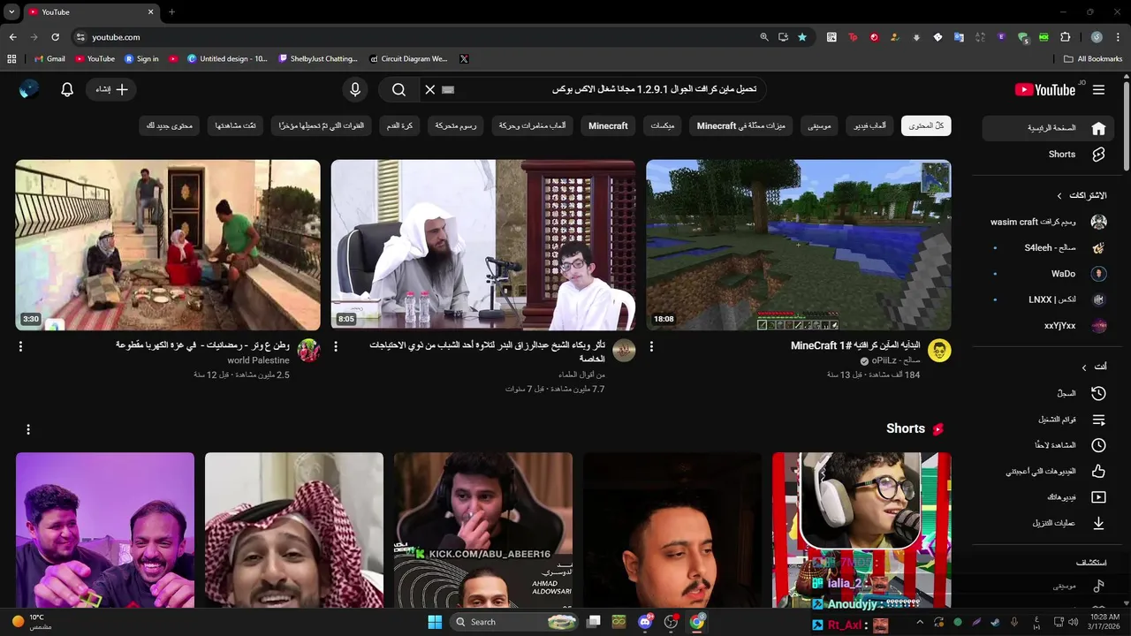This screenshot has width=1131, height=636.
Task: Start voice search with the microphone icon
Action: coord(355,89)
